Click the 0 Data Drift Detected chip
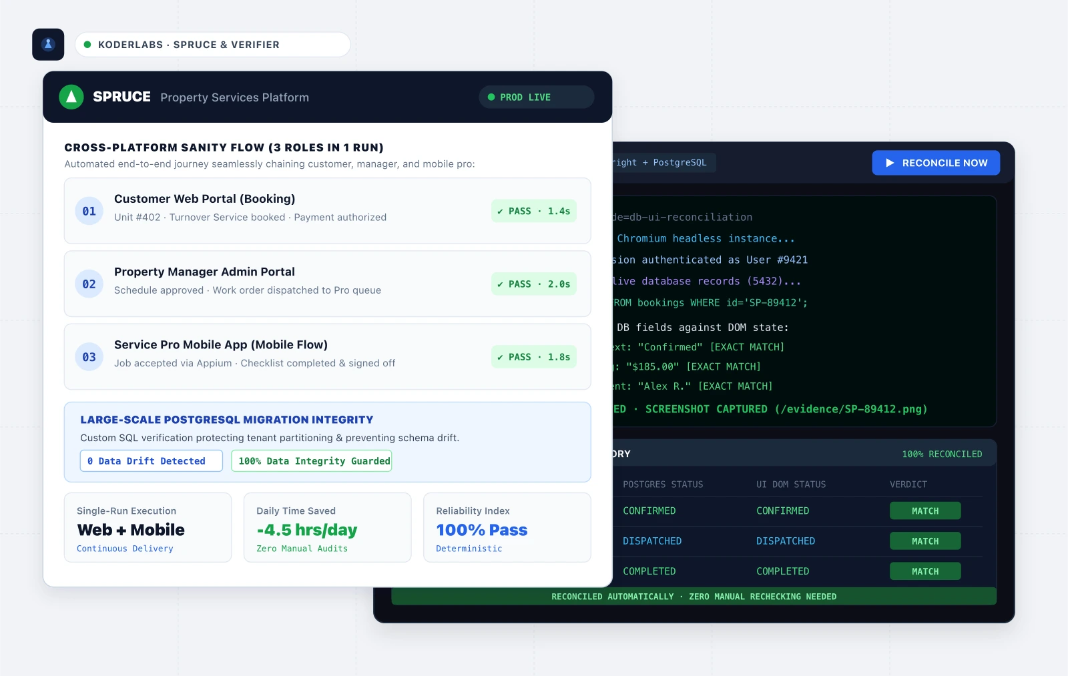Screen dimensions: 1068x676 pyautogui.click(x=151, y=461)
